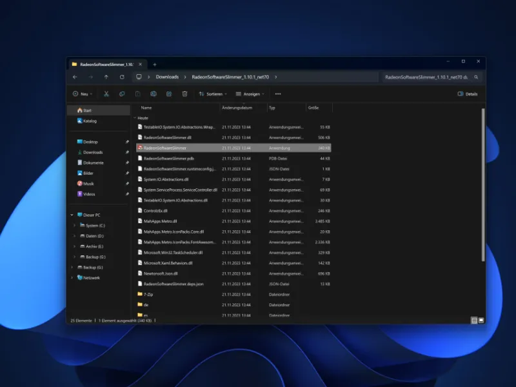Add a new tab with plus icon
The height and width of the screenshot is (387, 516).
pos(155,64)
